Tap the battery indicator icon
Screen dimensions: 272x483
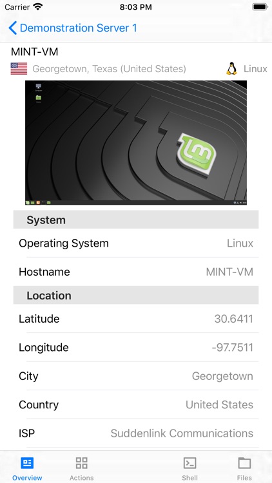tap(260, 7)
